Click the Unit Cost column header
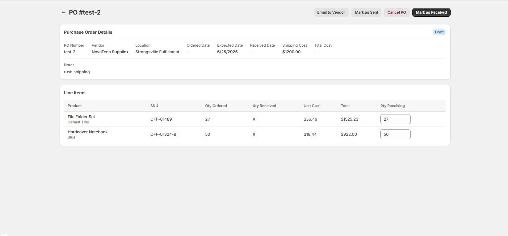 [312, 106]
